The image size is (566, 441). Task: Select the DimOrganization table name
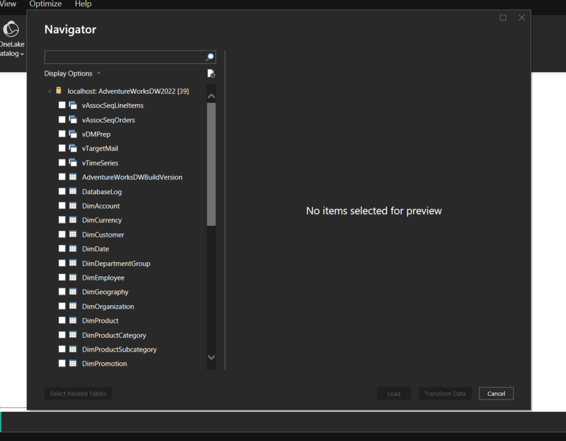coord(108,306)
